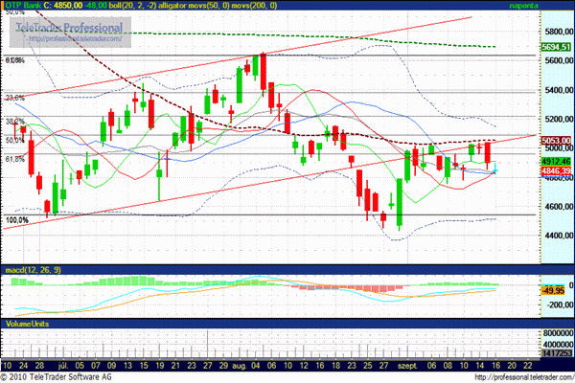The height and width of the screenshot is (383, 575).
Task: Select the green 5694,51 price tag
Action: pyautogui.click(x=555, y=46)
